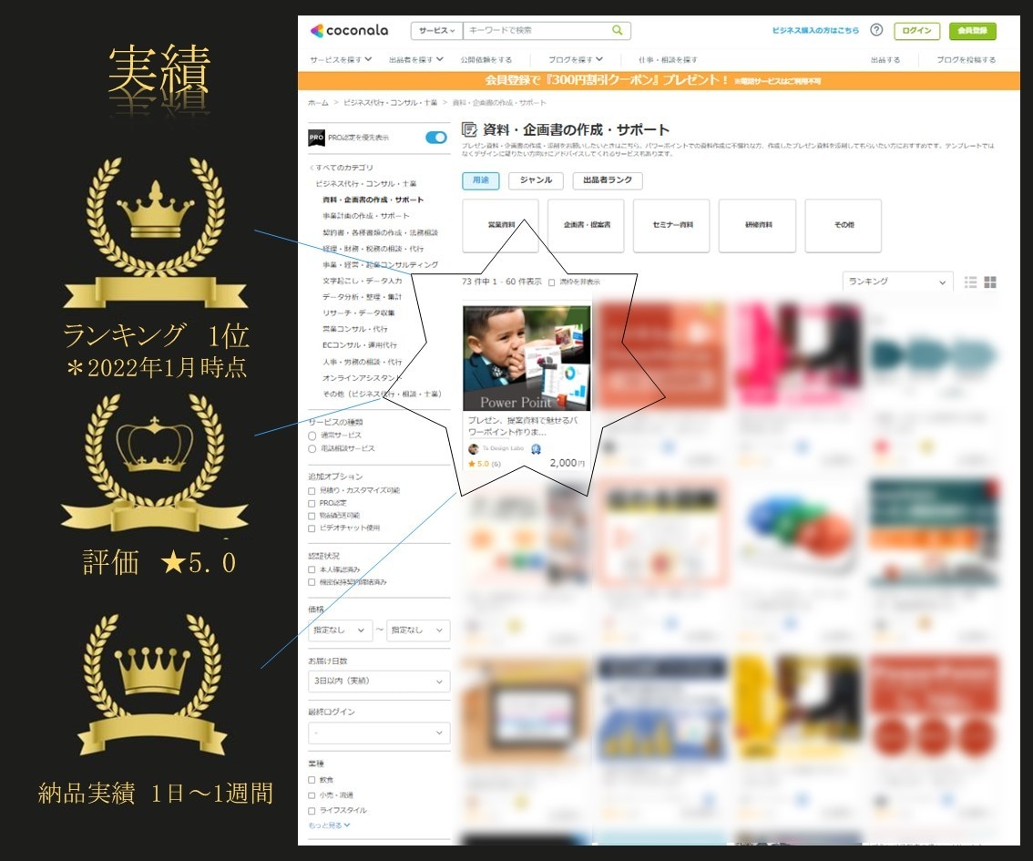
Task: Click the セミナー資料 card
Action: pos(672,225)
